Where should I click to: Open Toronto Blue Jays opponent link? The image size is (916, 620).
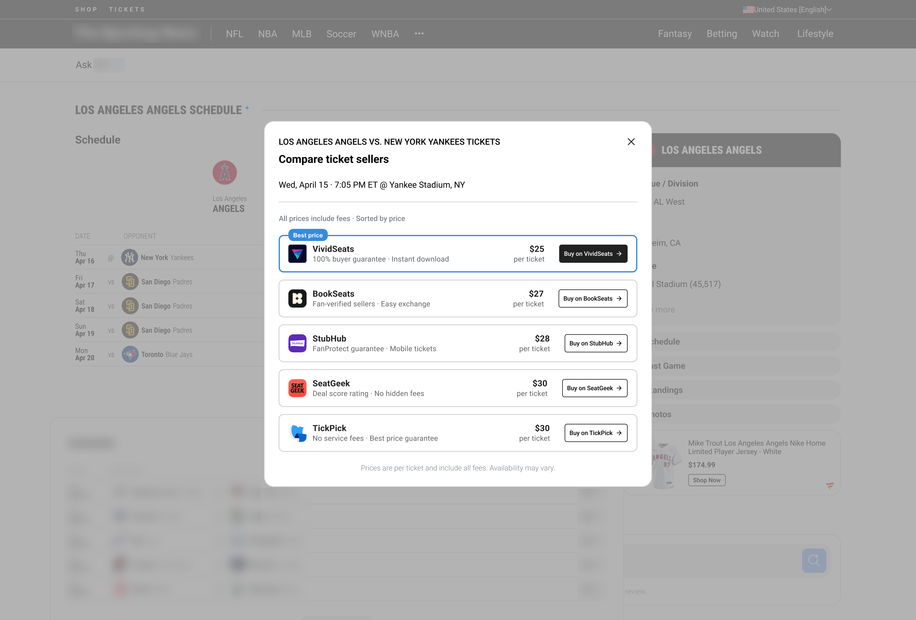(167, 355)
